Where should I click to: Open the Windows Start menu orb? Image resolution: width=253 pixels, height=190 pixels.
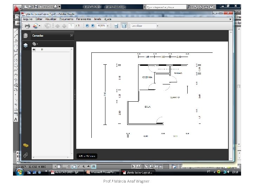point(20,172)
